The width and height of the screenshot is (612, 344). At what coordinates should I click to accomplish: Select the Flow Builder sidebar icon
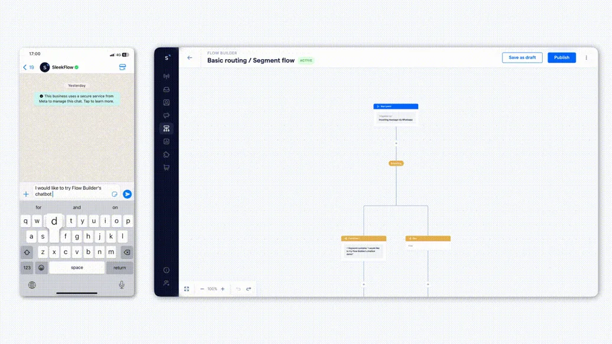[166, 128]
